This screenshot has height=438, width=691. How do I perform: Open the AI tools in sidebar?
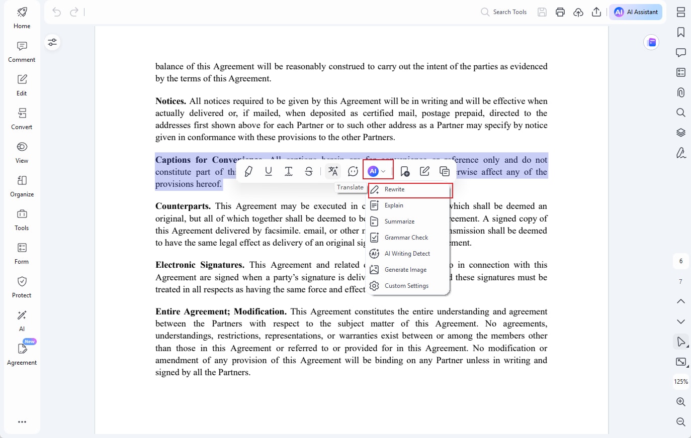click(22, 321)
